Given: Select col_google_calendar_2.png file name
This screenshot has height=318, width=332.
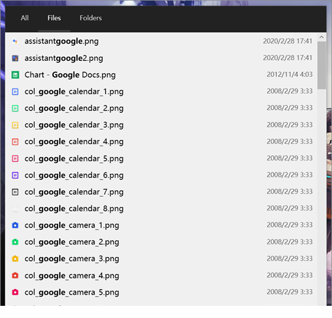Looking at the screenshot, I should [74, 108].
